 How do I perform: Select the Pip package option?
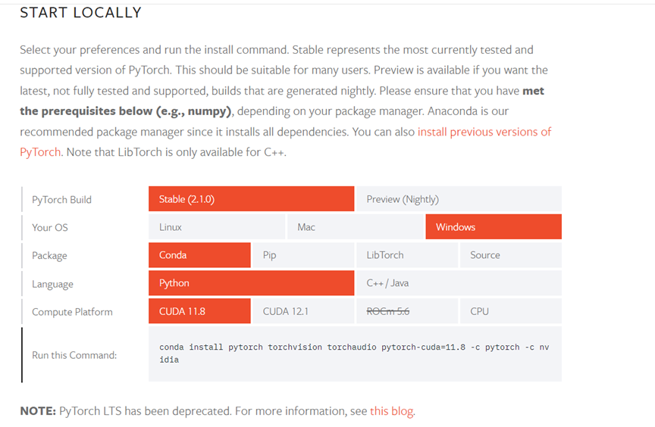(x=302, y=255)
